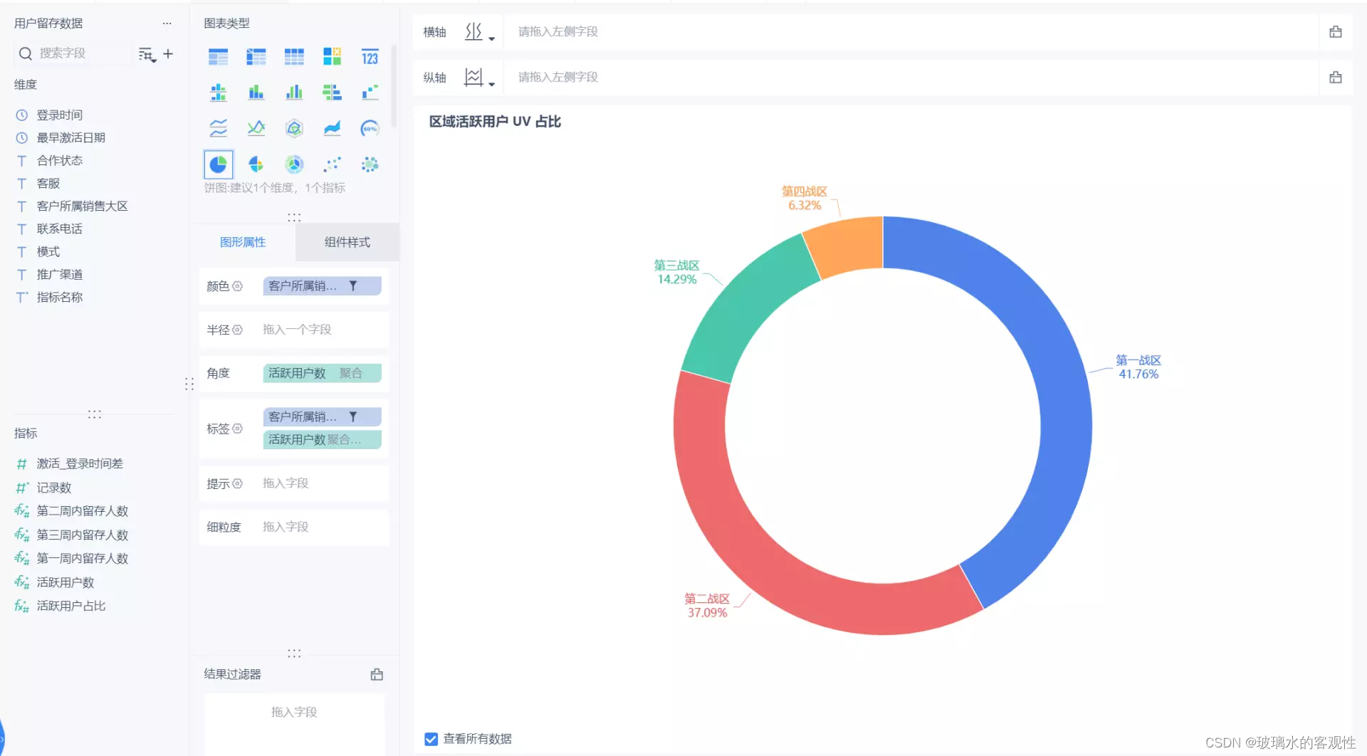
Task: Select the multi-layer pie chart icon
Action: [294, 164]
